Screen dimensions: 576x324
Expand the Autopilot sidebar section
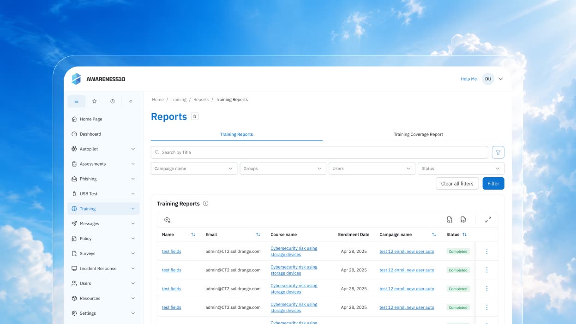133,149
